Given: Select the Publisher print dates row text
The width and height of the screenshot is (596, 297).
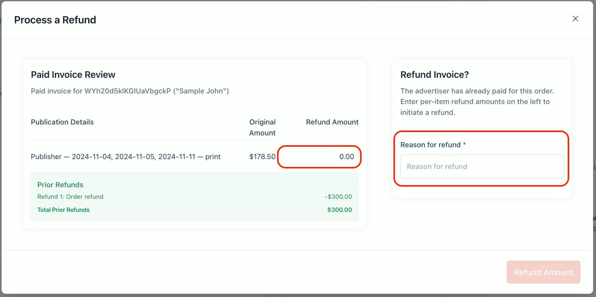Looking at the screenshot, I should click(126, 157).
